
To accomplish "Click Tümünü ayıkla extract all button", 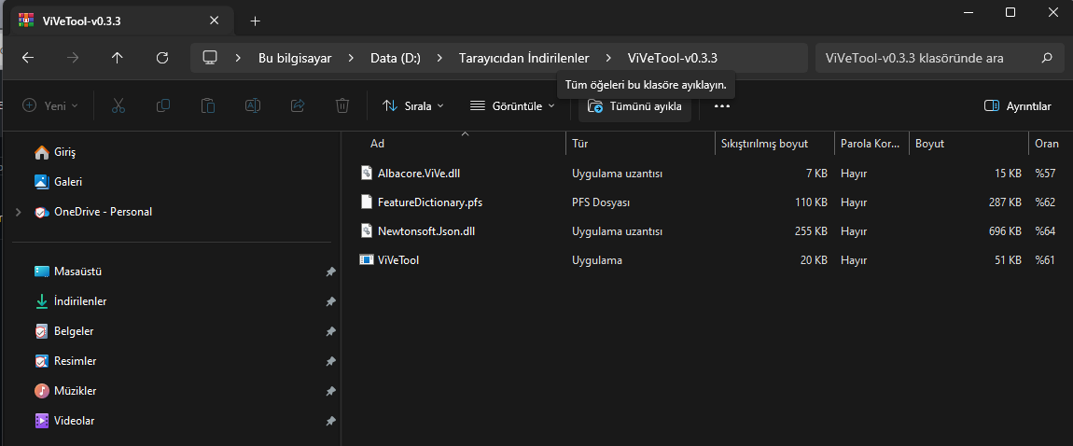I will coord(634,106).
